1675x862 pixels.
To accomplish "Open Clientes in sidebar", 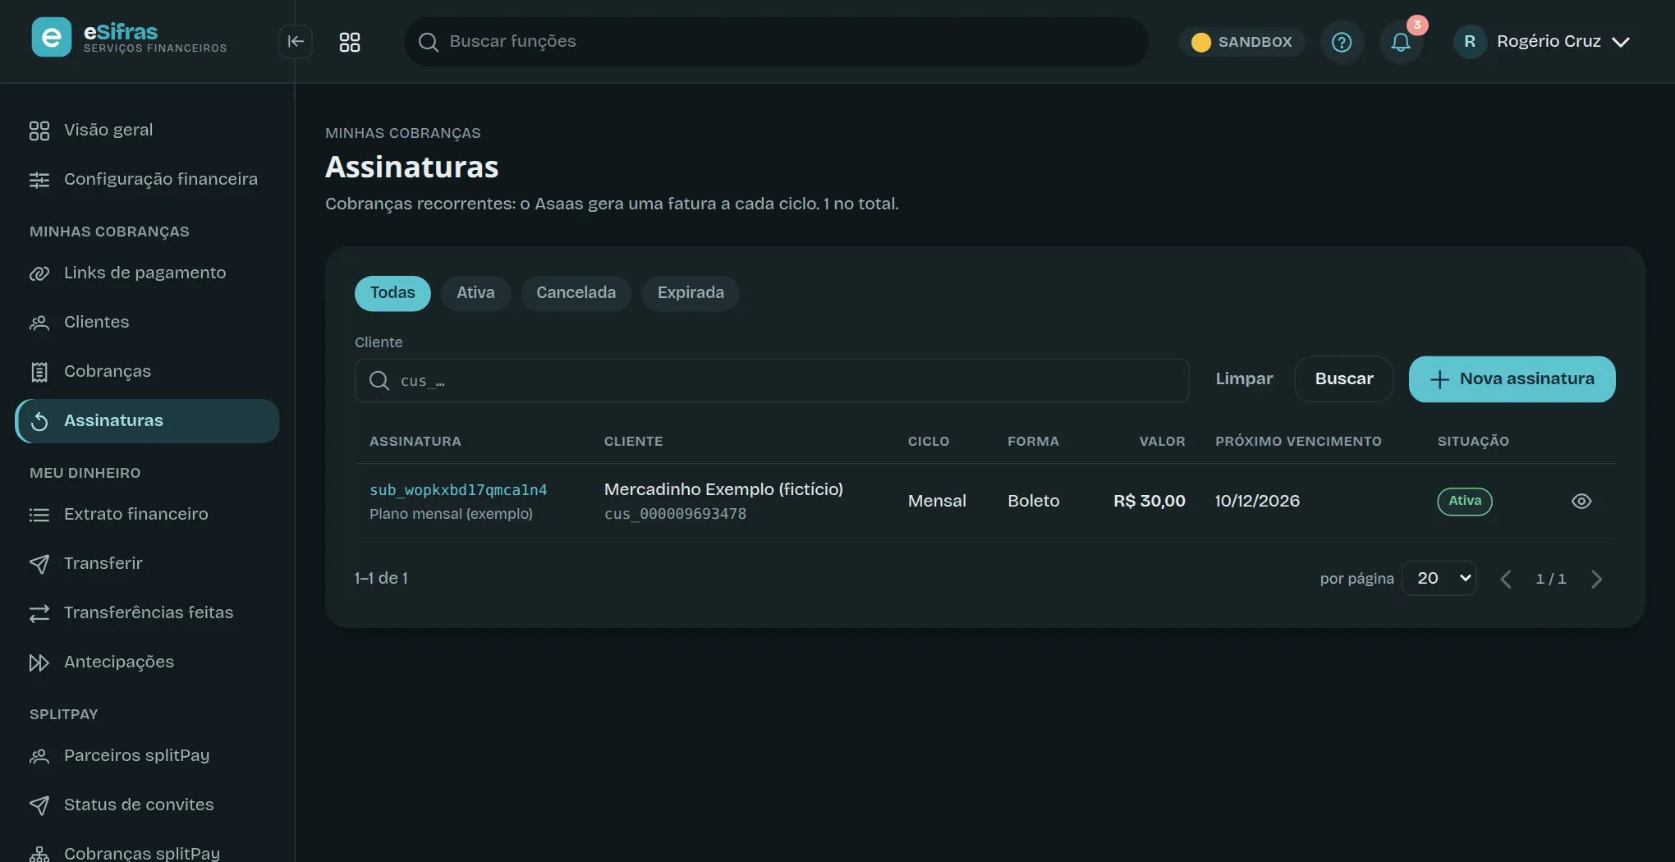I will point(148,323).
